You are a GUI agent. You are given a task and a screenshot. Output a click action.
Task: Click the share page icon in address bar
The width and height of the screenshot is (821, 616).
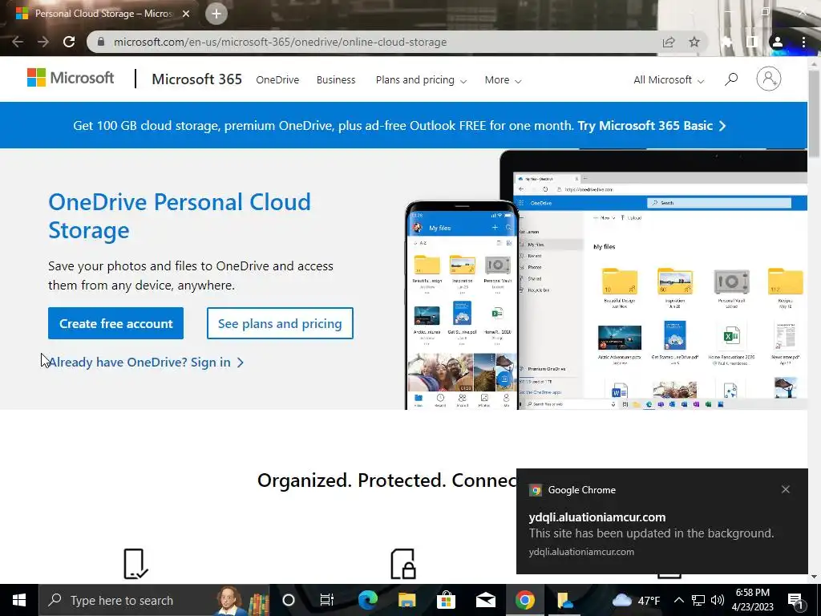[x=669, y=42]
